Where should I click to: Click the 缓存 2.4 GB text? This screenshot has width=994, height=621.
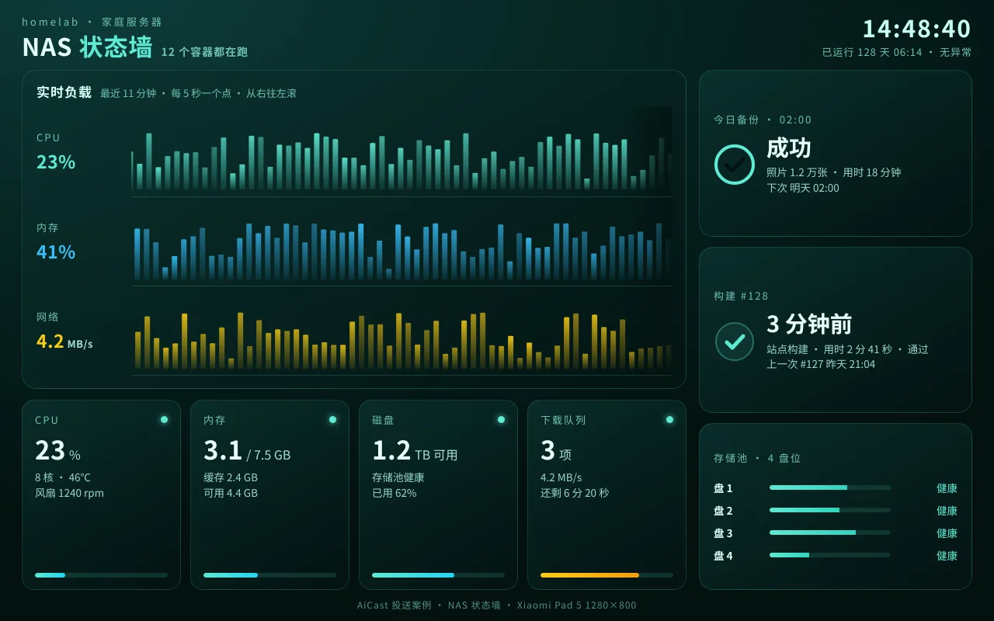pyautogui.click(x=231, y=477)
